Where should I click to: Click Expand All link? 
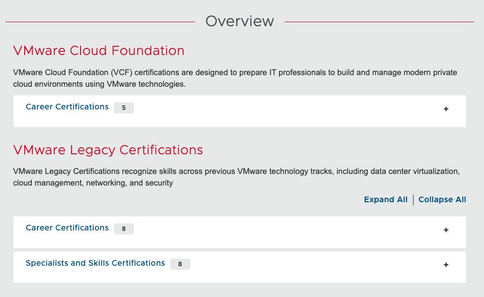click(385, 200)
